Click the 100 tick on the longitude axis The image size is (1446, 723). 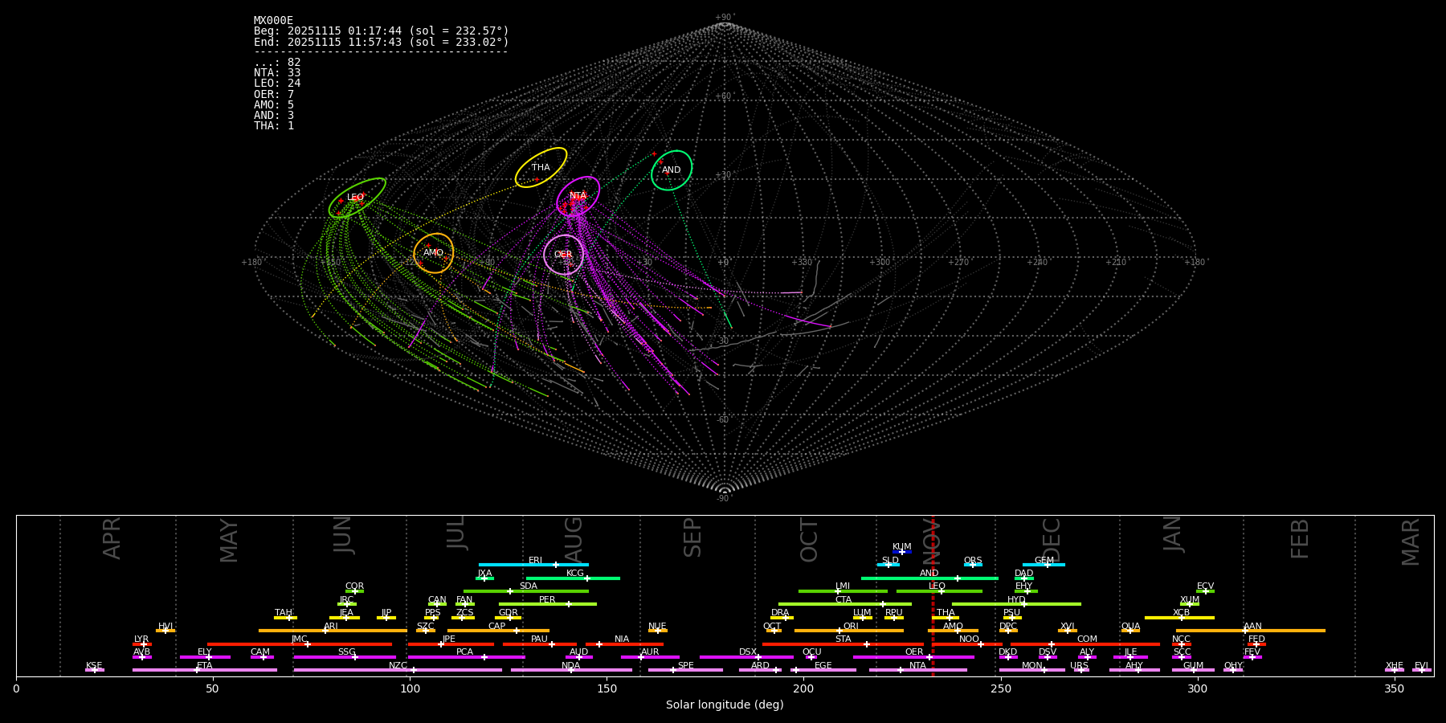click(410, 688)
